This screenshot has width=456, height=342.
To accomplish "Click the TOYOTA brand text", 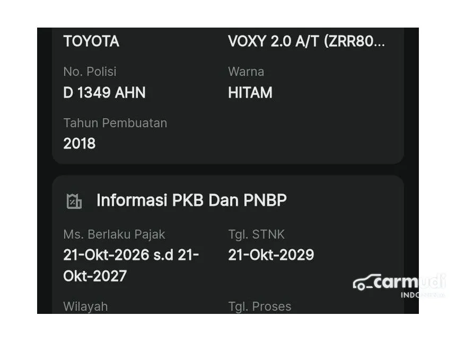I will coord(91,41).
